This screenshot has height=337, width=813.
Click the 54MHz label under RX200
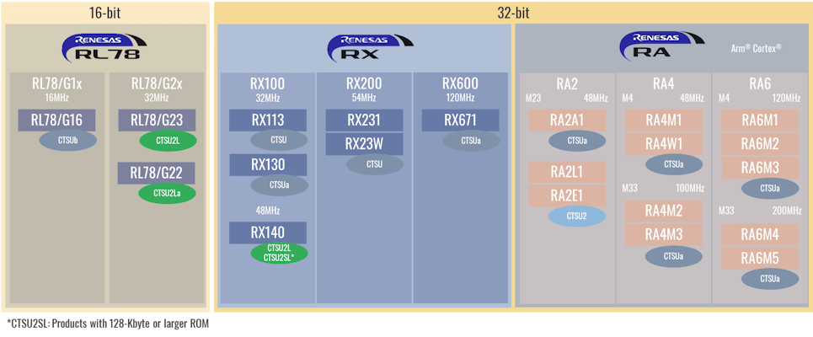(364, 97)
